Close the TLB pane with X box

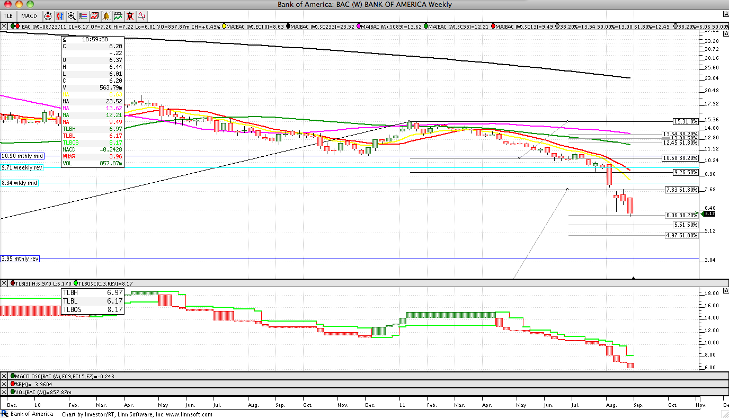[x=4, y=283]
